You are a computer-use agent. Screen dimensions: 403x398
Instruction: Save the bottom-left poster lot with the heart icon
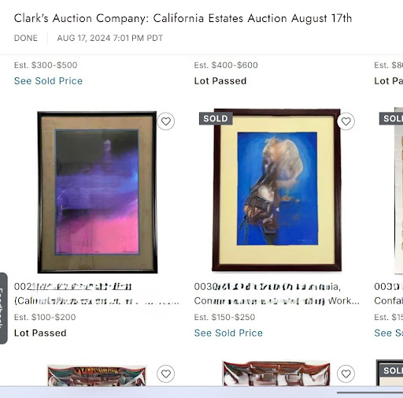tap(166, 374)
